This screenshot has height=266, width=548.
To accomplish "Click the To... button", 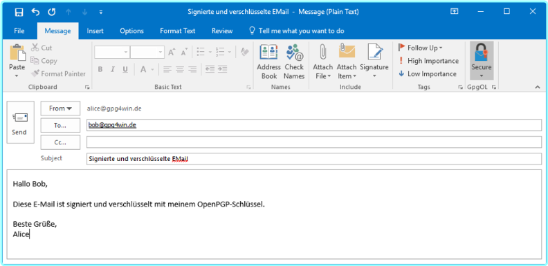I will tap(60, 125).
